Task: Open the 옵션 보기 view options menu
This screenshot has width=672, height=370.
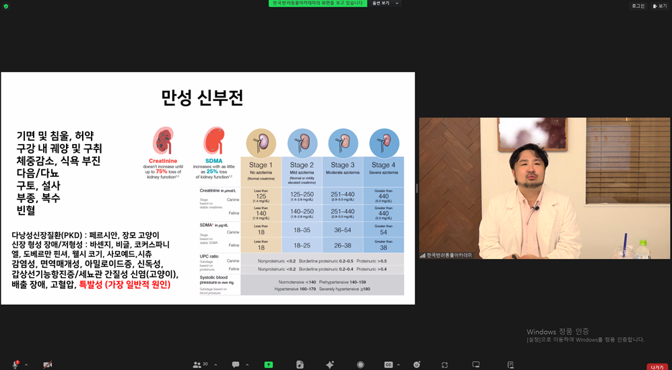Action: coord(385,3)
